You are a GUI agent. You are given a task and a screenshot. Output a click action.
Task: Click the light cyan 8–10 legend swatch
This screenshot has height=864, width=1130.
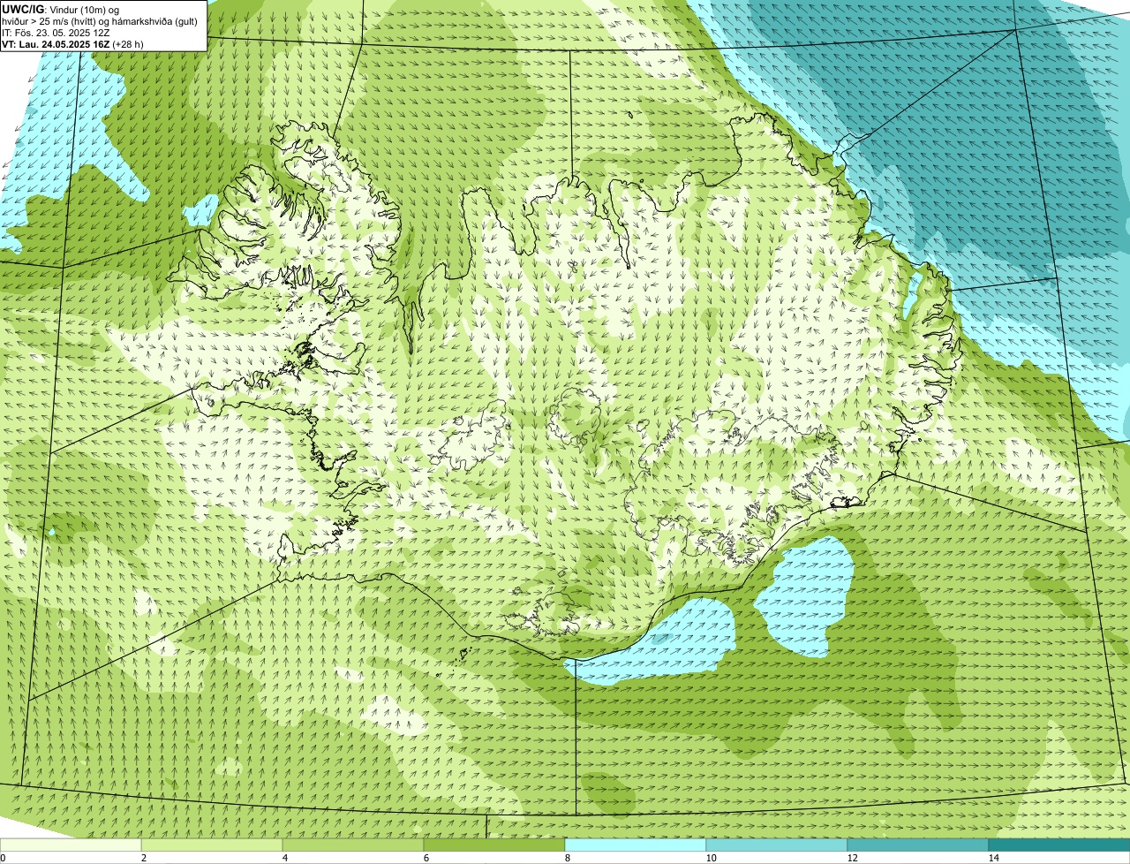point(636,845)
